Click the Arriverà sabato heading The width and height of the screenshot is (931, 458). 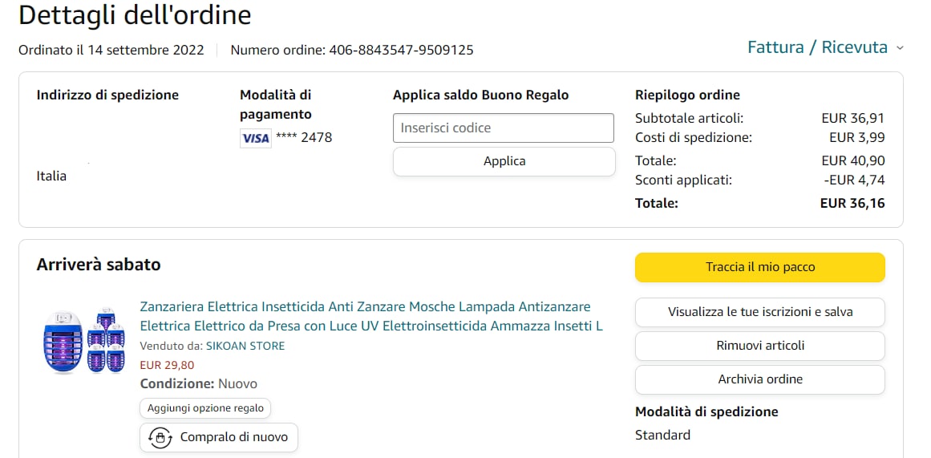point(99,264)
